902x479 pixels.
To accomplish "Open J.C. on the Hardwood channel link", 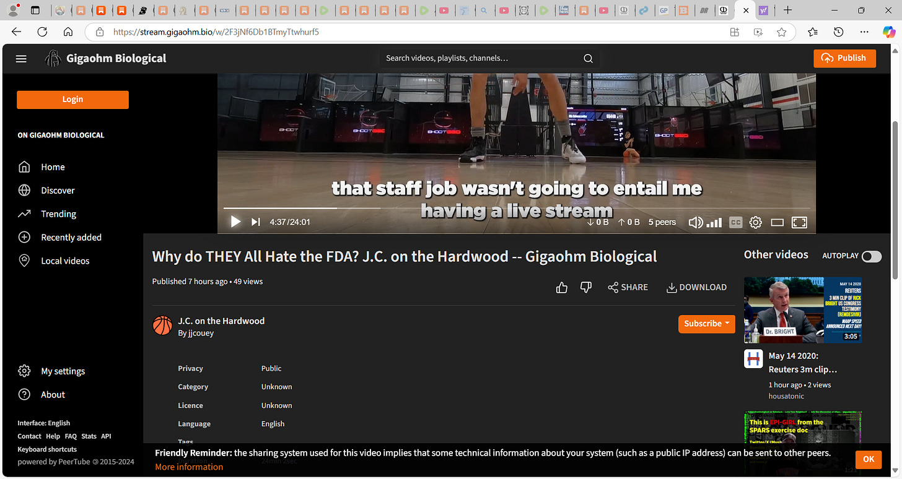I will click(221, 321).
